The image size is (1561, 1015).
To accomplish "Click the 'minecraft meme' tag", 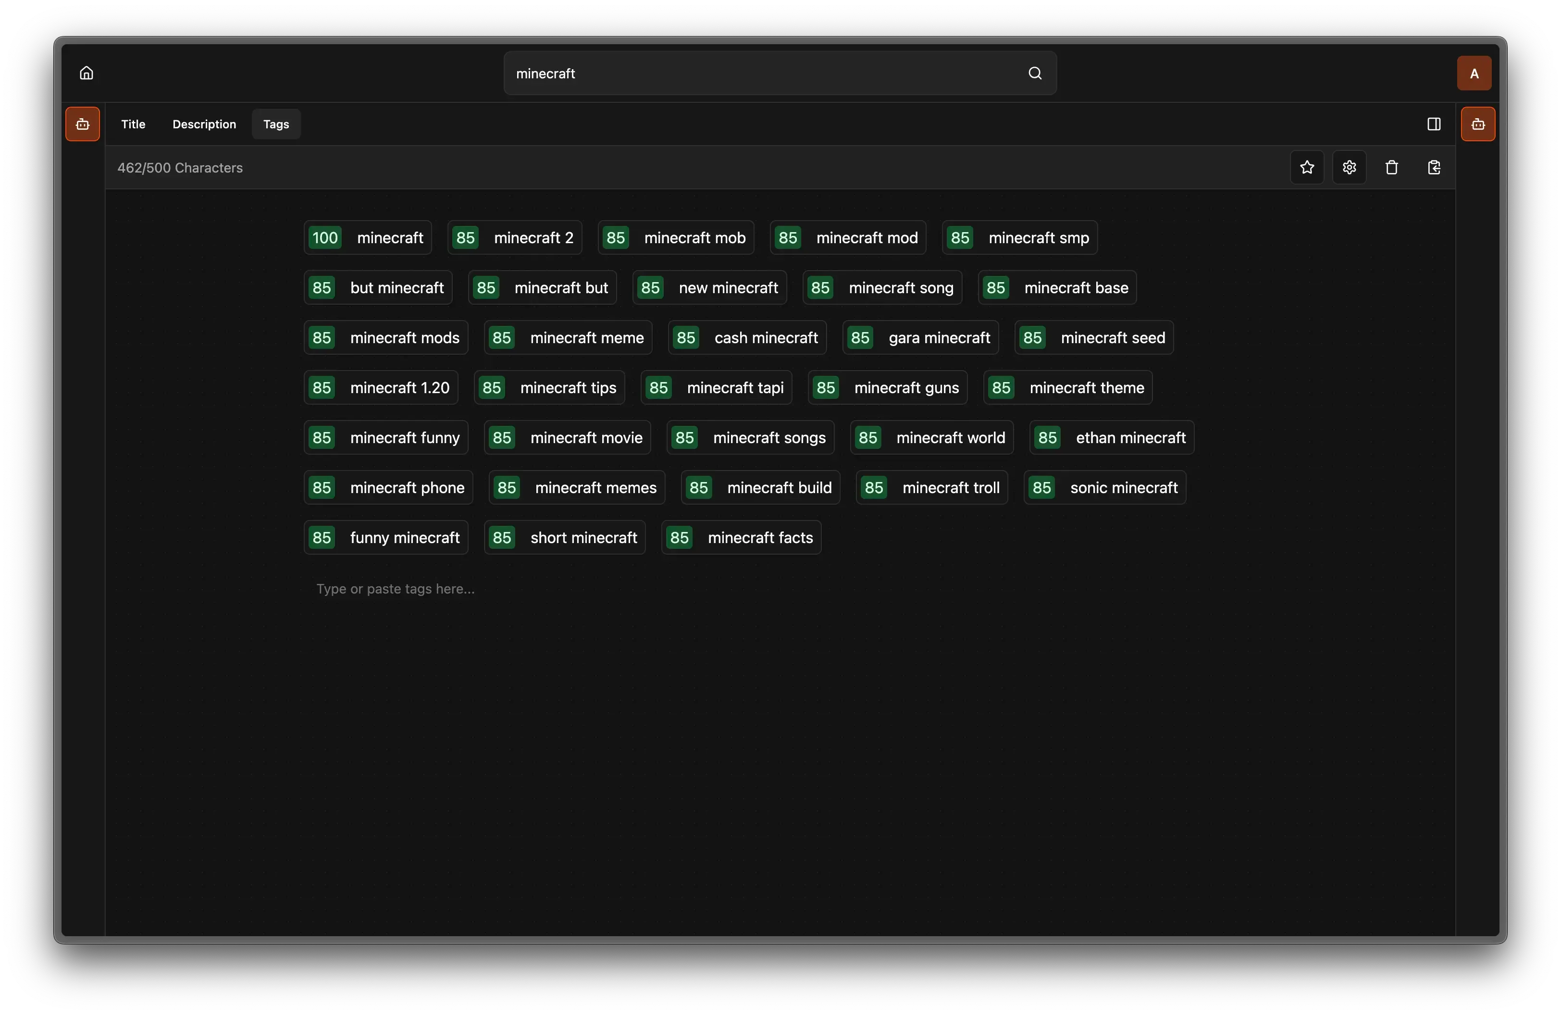I will [568, 337].
